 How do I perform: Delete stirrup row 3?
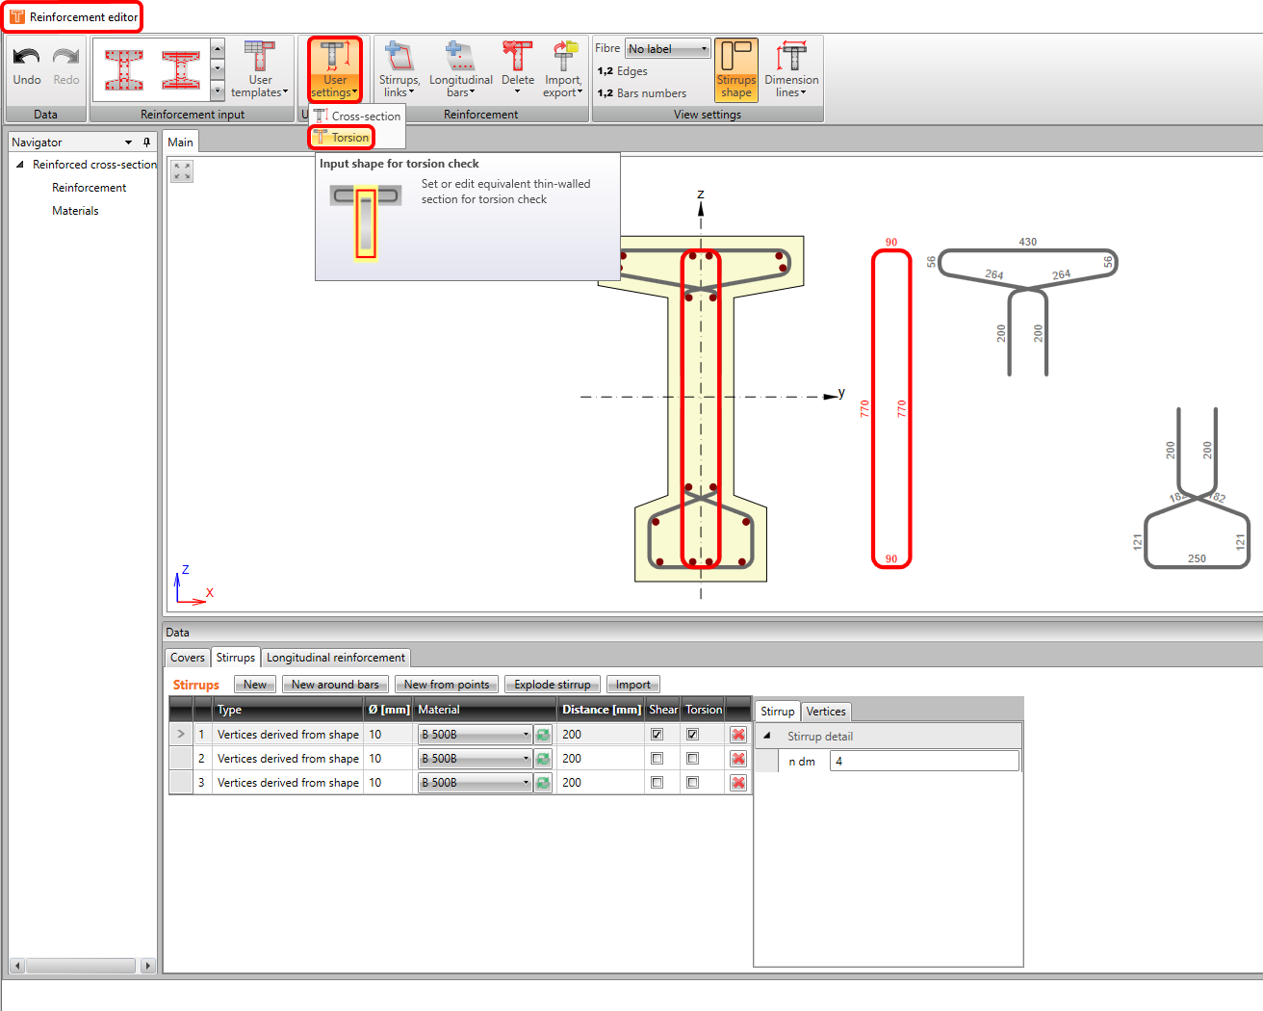coord(738,783)
